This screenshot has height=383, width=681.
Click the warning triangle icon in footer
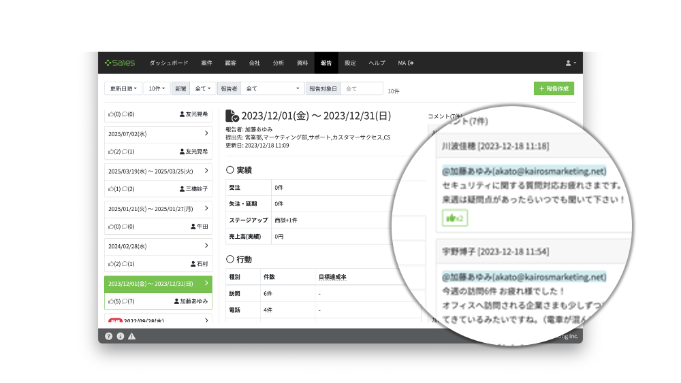point(131,336)
